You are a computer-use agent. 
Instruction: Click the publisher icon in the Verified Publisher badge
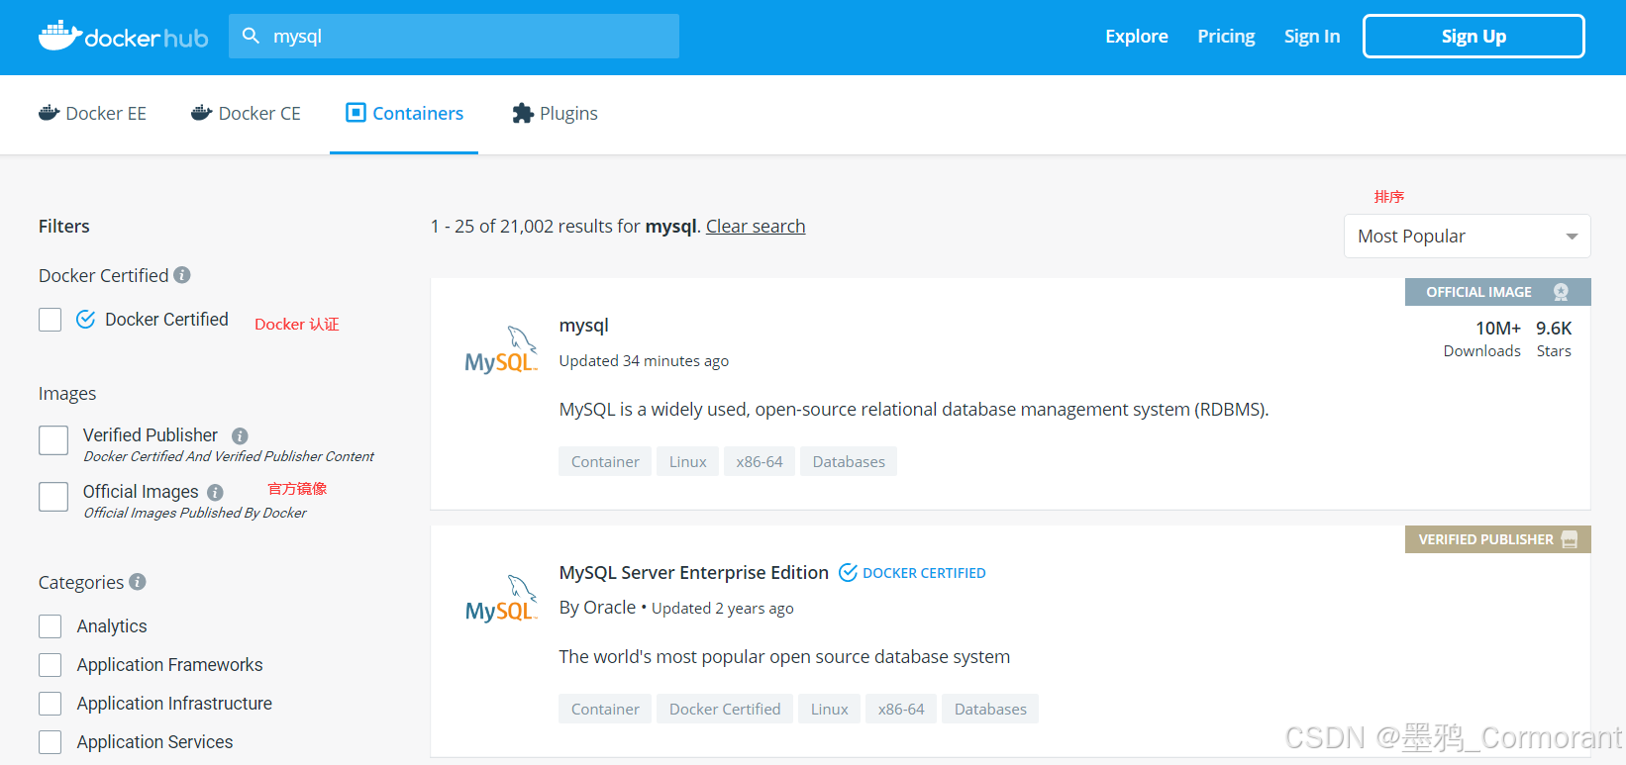pos(1570,539)
